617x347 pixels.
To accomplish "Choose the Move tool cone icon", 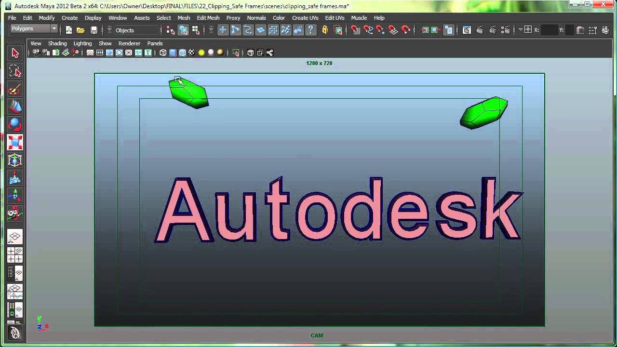I will point(15,107).
